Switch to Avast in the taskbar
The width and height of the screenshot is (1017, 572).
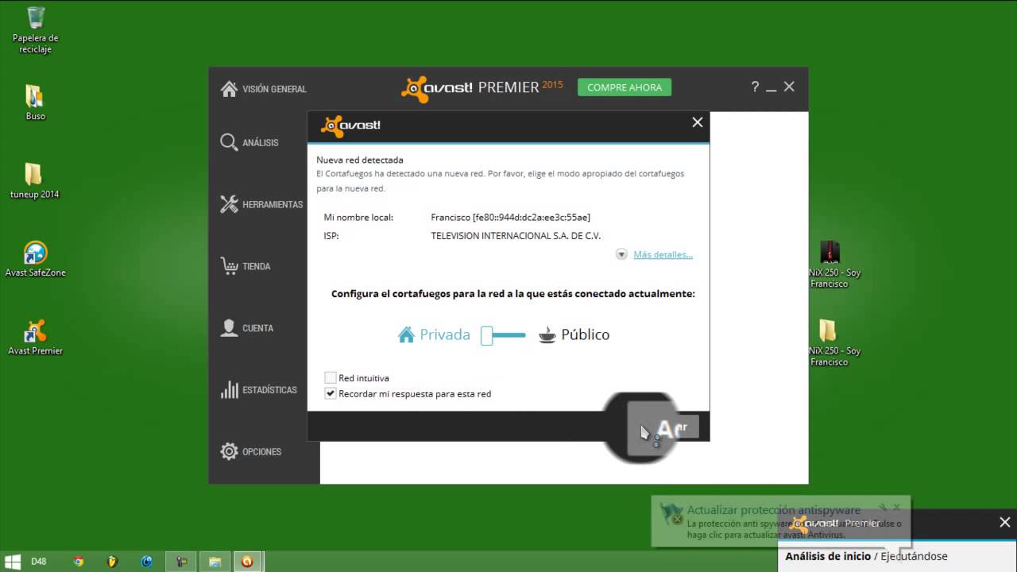[248, 562]
